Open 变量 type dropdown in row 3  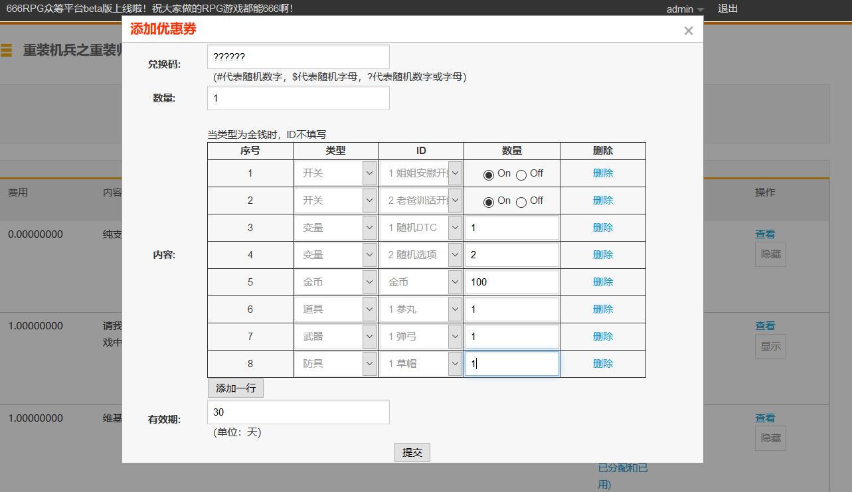[x=335, y=228]
